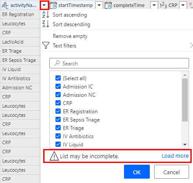Click the Sort descending Z-A icon

coord(46,24)
